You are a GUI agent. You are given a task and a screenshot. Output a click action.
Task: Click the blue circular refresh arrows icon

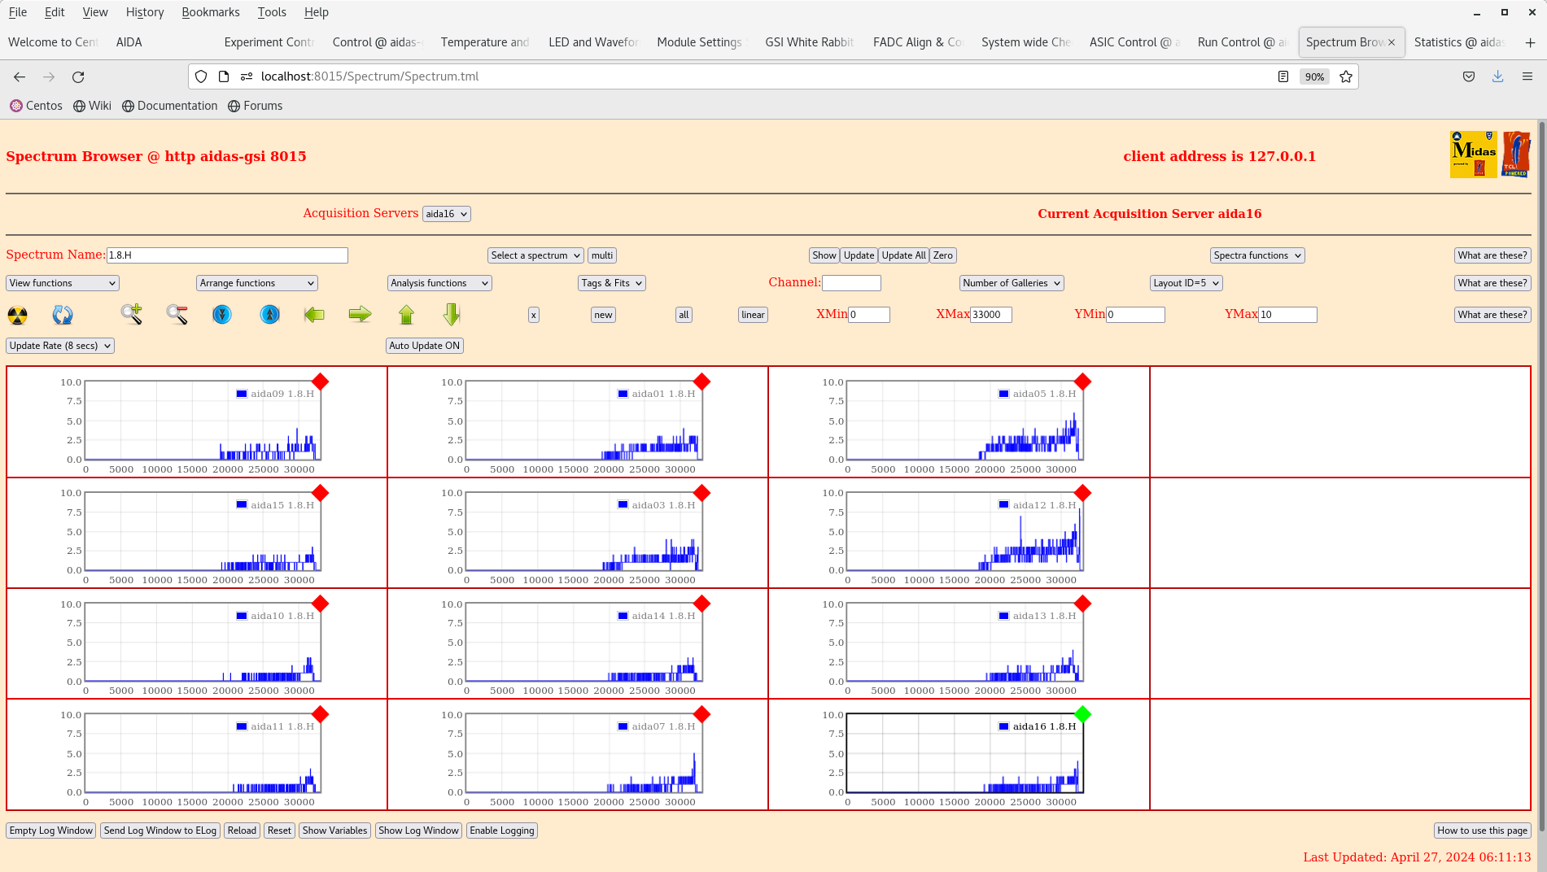coord(63,315)
